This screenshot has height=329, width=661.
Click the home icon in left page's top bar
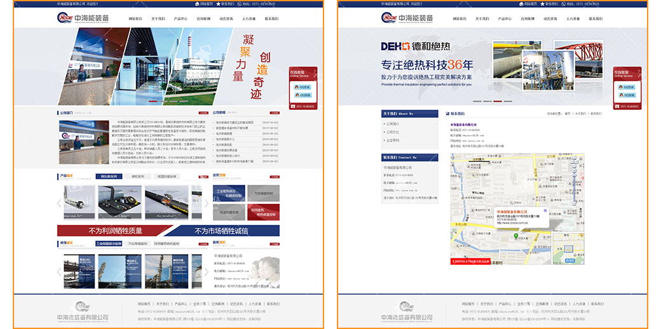pos(196,4)
